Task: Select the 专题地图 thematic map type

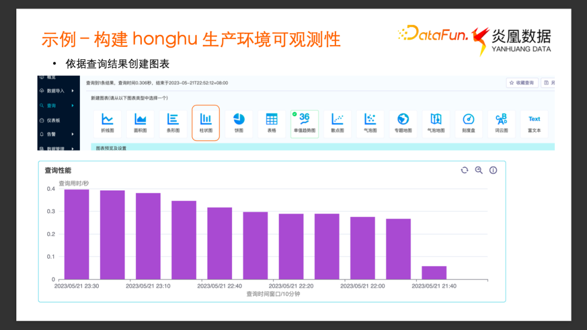Action: (403, 123)
